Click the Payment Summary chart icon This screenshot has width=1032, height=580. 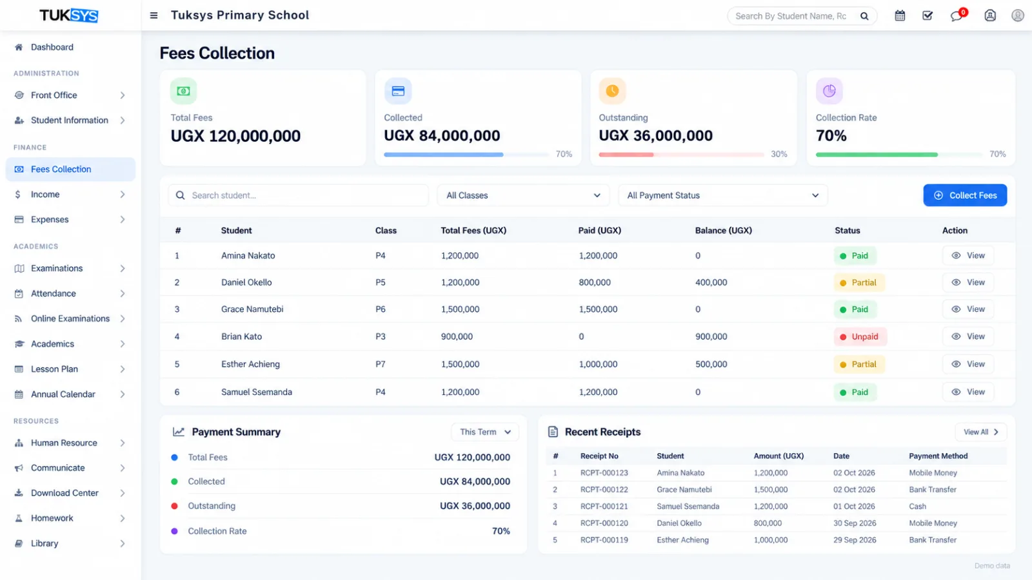tap(179, 432)
